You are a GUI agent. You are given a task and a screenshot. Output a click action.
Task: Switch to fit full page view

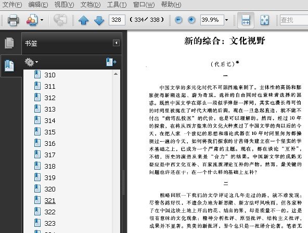(x=264, y=20)
